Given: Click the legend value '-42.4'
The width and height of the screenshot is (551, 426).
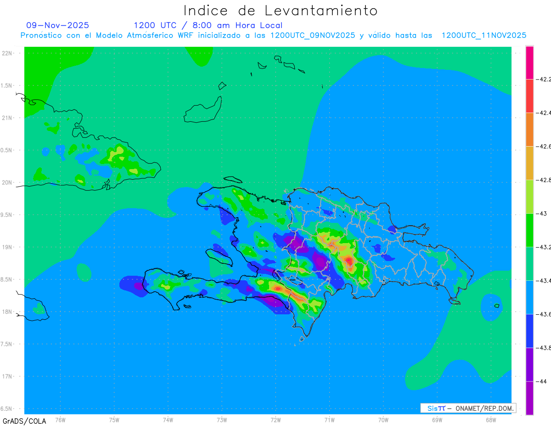Looking at the screenshot, I should (545, 113).
